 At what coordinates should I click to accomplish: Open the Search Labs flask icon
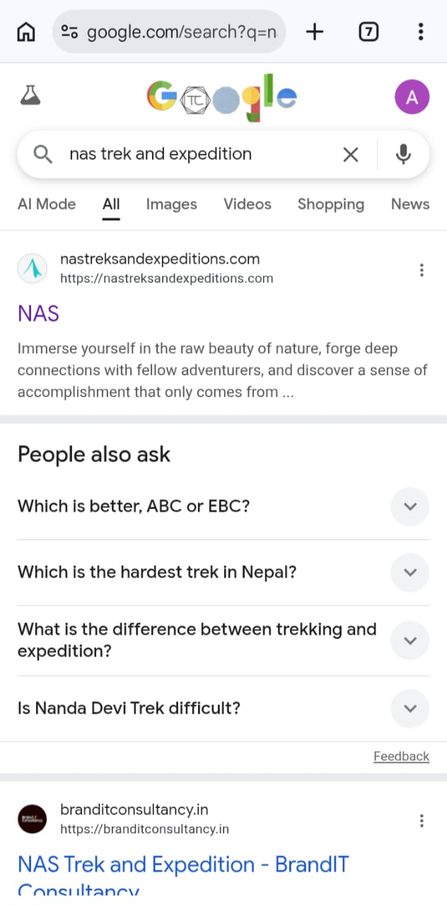pos(30,97)
